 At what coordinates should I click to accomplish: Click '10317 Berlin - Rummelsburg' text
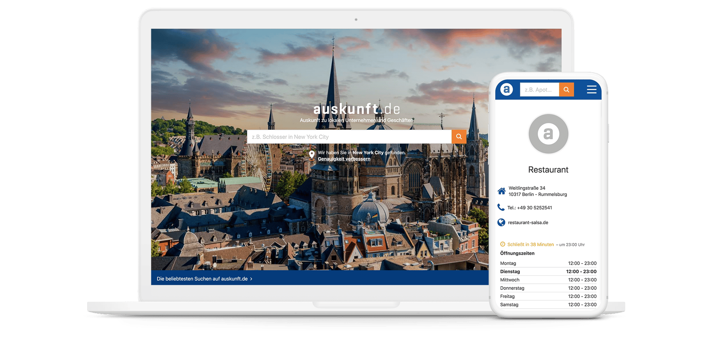click(x=538, y=194)
